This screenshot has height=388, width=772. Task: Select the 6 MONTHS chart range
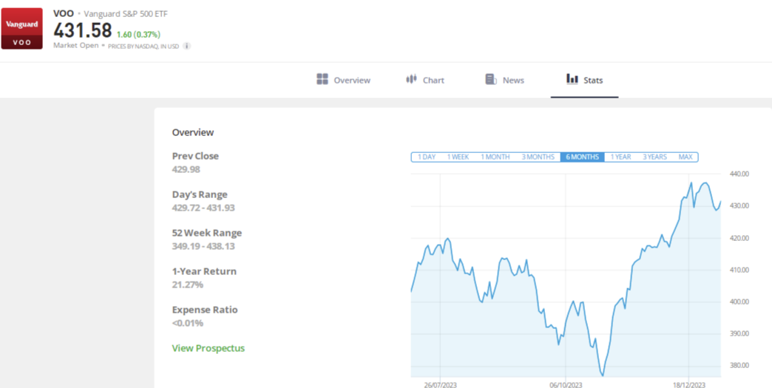pyautogui.click(x=583, y=157)
